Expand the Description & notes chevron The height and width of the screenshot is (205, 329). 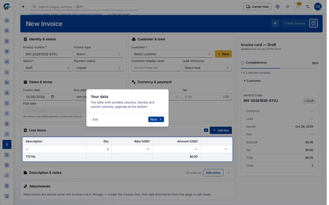[229, 173]
